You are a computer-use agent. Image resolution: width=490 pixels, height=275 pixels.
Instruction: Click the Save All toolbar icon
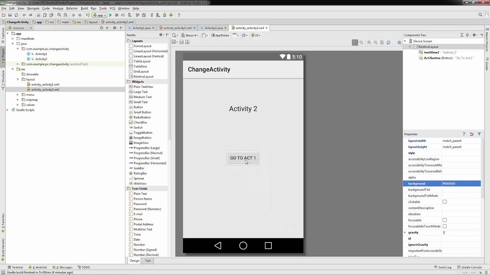coord(10,15)
